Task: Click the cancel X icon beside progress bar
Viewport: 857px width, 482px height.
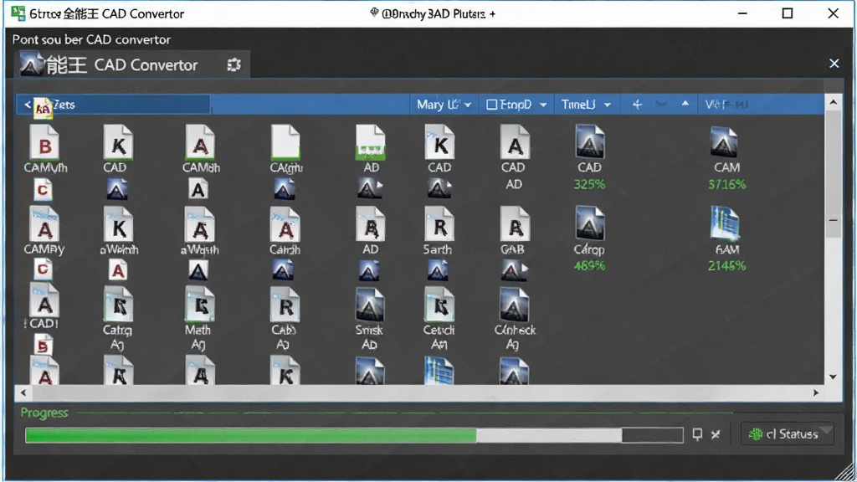Action: point(716,434)
